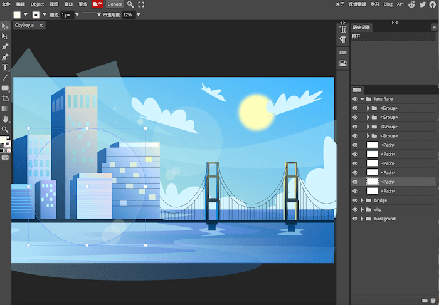Delete layer using the trash icon
Image resolution: width=439 pixels, height=305 pixels.
click(x=433, y=300)
